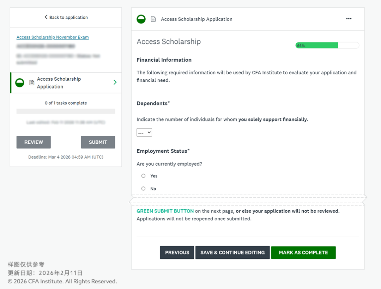
Task: Go to the PREVIOUS page
Action: [x=177, y=252]
